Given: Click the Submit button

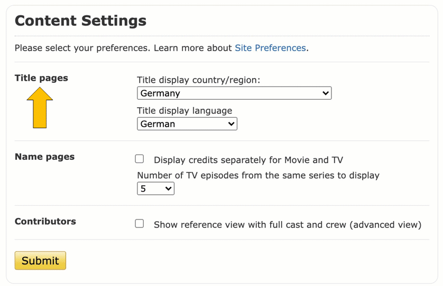Looking at the screenshot, I should click(40, 260).
